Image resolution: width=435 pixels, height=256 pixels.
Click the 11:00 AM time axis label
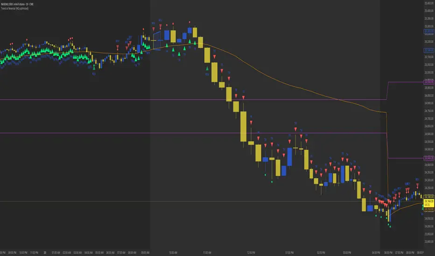pyautogui.click(x=207, y=253)
